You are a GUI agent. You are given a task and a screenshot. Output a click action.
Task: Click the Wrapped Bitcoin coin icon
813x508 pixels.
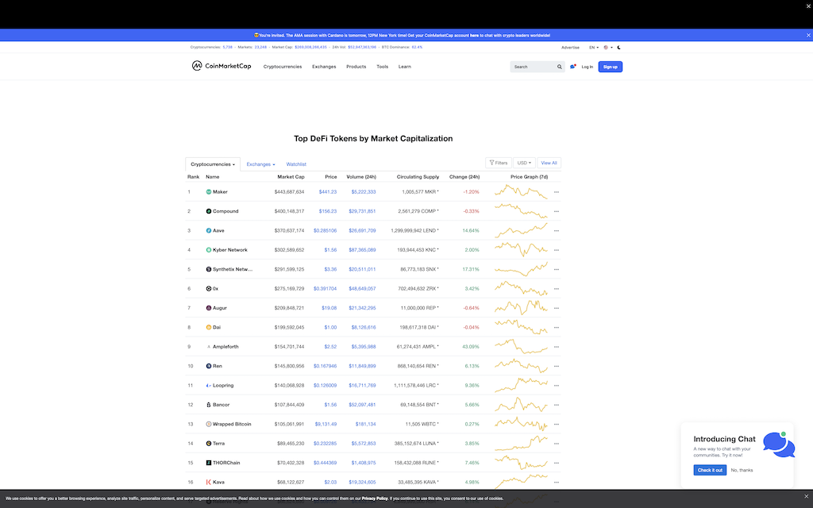click(209, 424)
